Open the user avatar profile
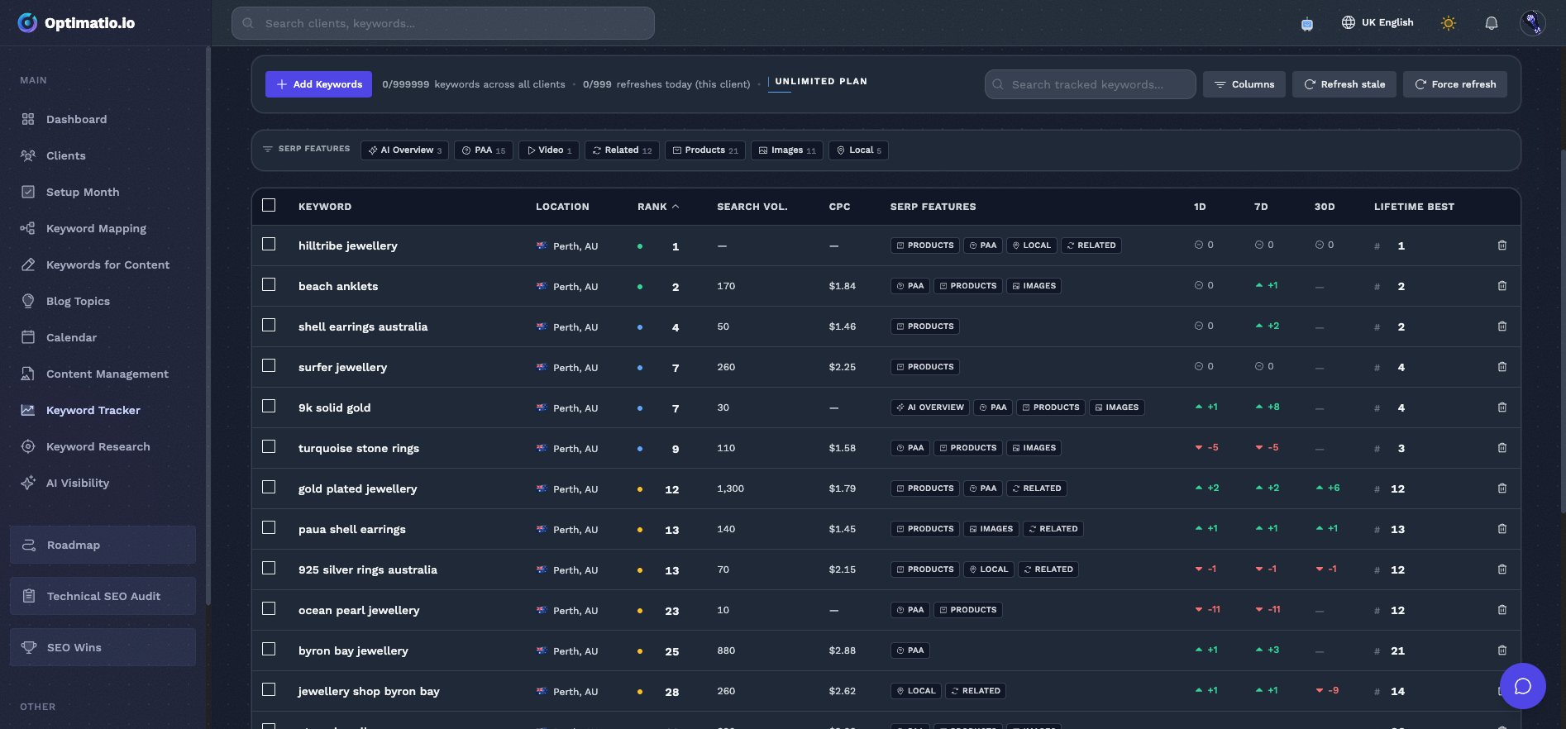Image resolution: width=1566 pixels, height=729 pixels. 1532,23
